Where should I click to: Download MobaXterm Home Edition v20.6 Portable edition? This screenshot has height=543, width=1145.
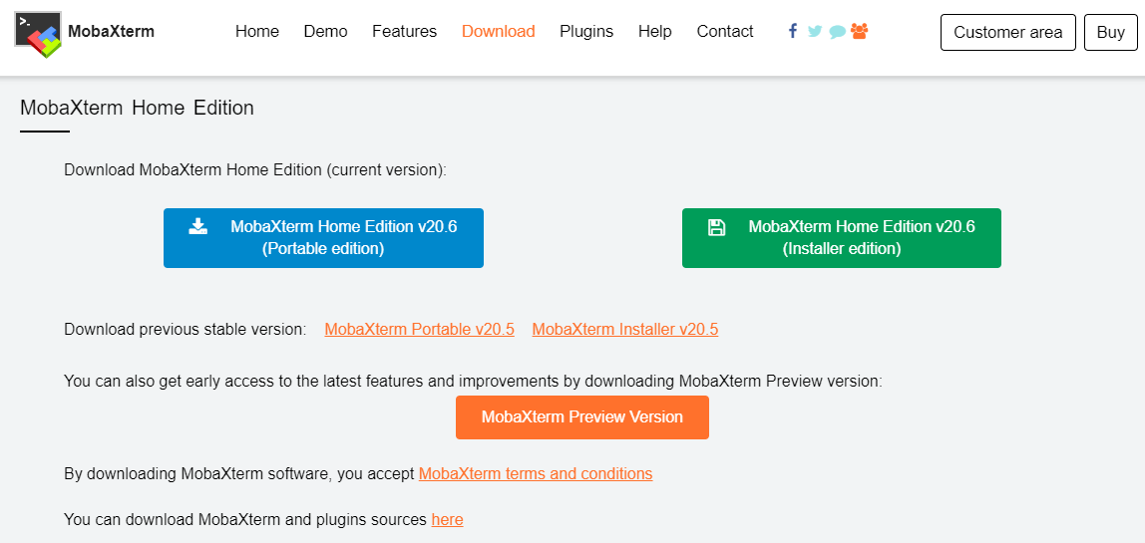coord(323,238)
